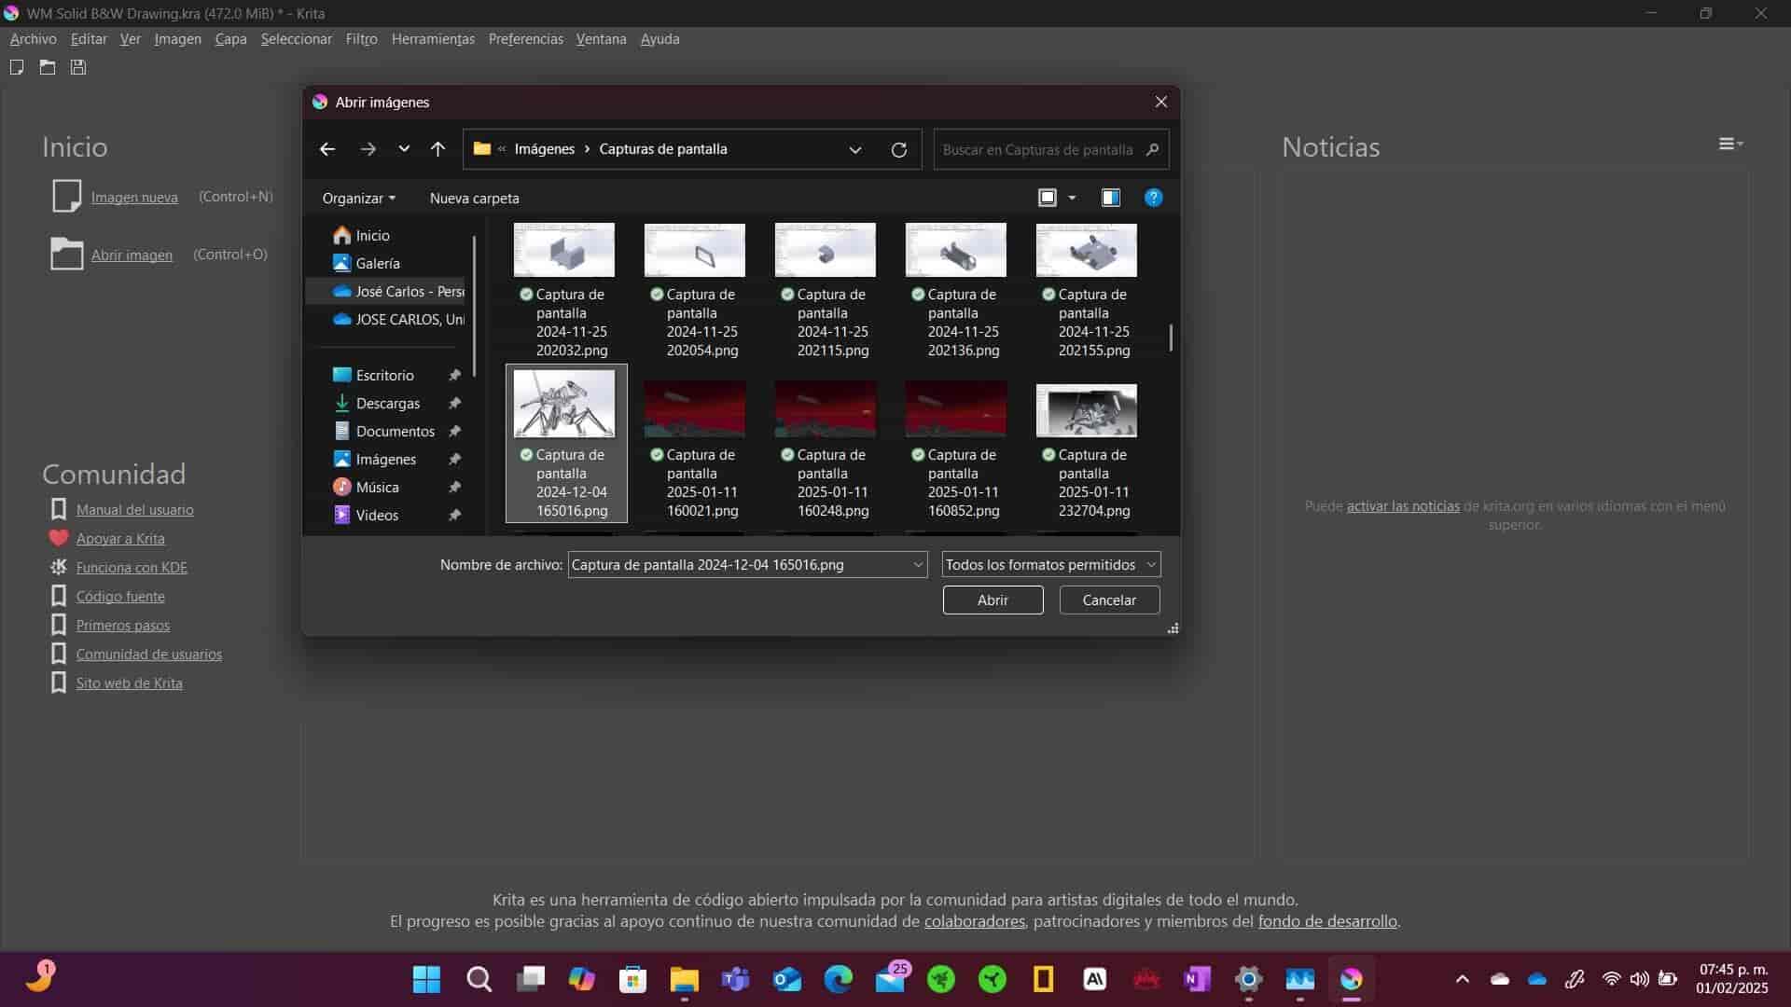The image size is (1791, 1007).
Task: Open the Organizar dropdown
Action: coord(359,198)
